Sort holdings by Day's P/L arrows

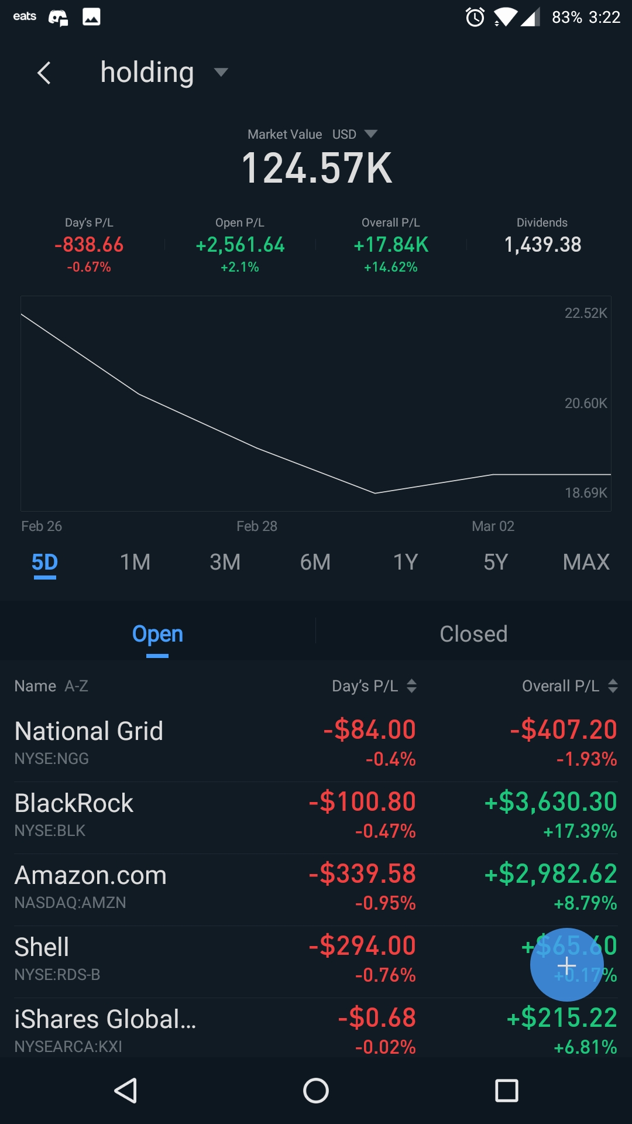411,686
